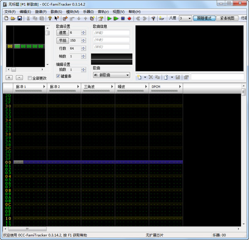Screen dimensions: 249x240
Task: Click the plus button to add frame
Action: pos(9,78)
